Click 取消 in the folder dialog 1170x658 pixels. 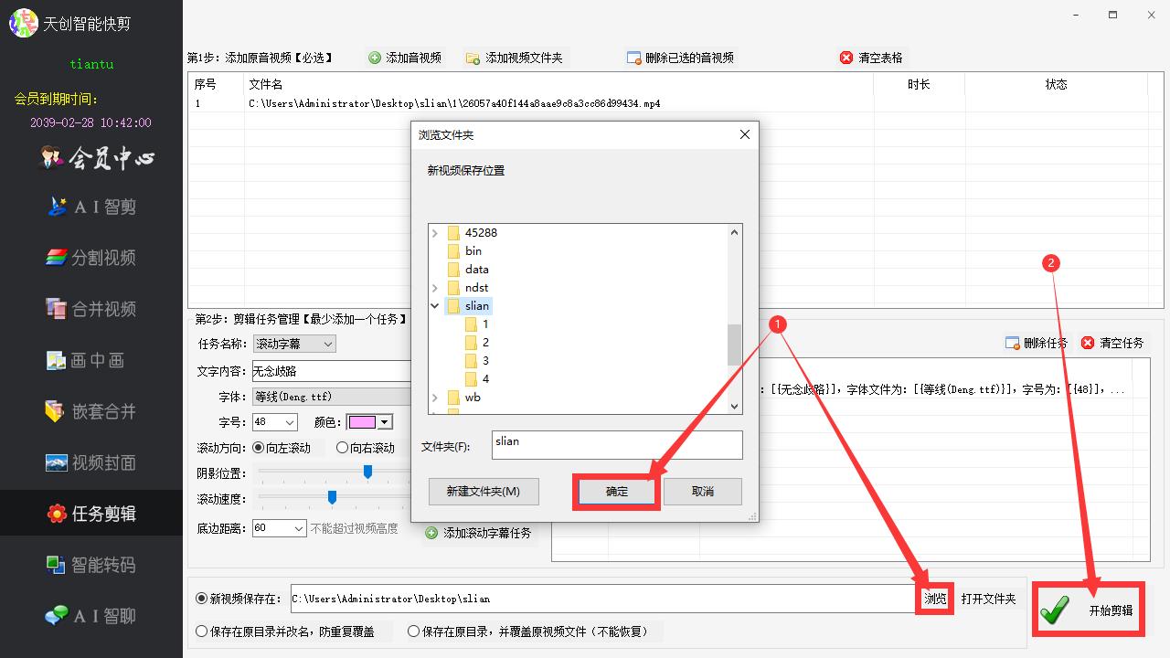point(703,492)
